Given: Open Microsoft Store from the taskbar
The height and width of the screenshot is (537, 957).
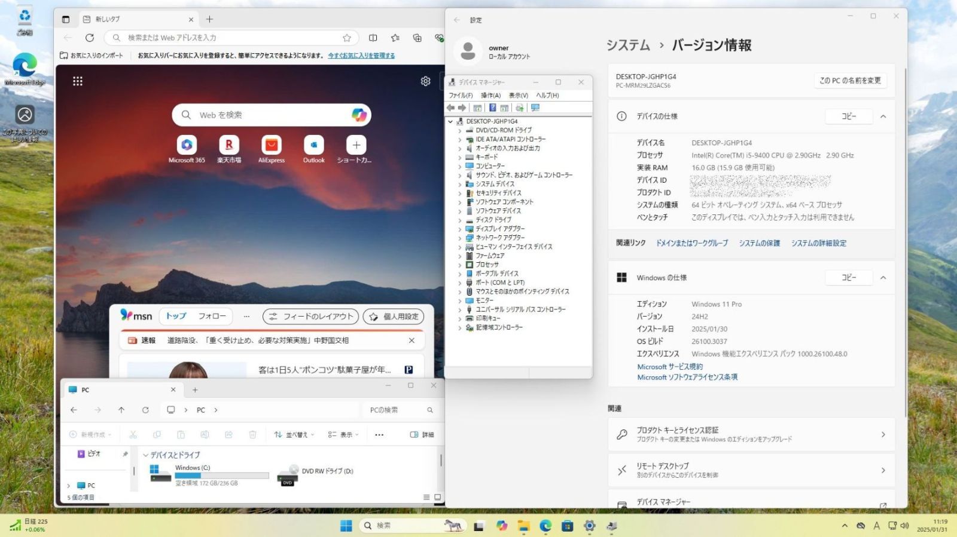Looking at the screenshot, I should point(568,526).
